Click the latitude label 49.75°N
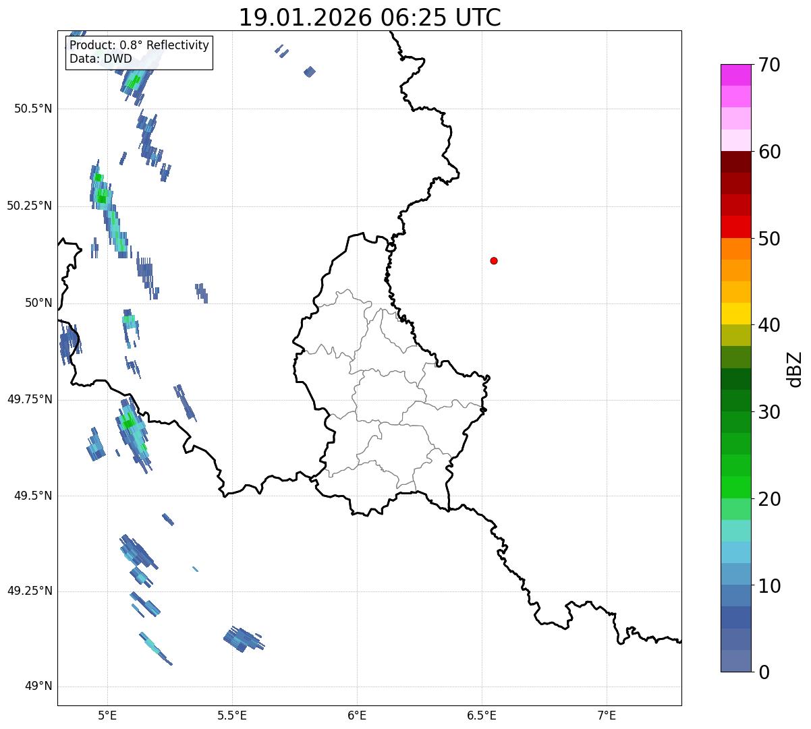The image size is (811, 729). tap(30, 400)
